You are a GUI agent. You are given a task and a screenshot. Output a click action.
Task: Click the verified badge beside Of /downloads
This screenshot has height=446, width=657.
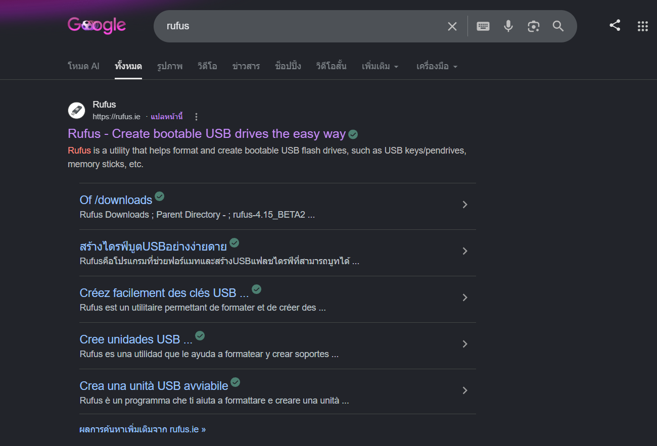click(x=160, y=196)
